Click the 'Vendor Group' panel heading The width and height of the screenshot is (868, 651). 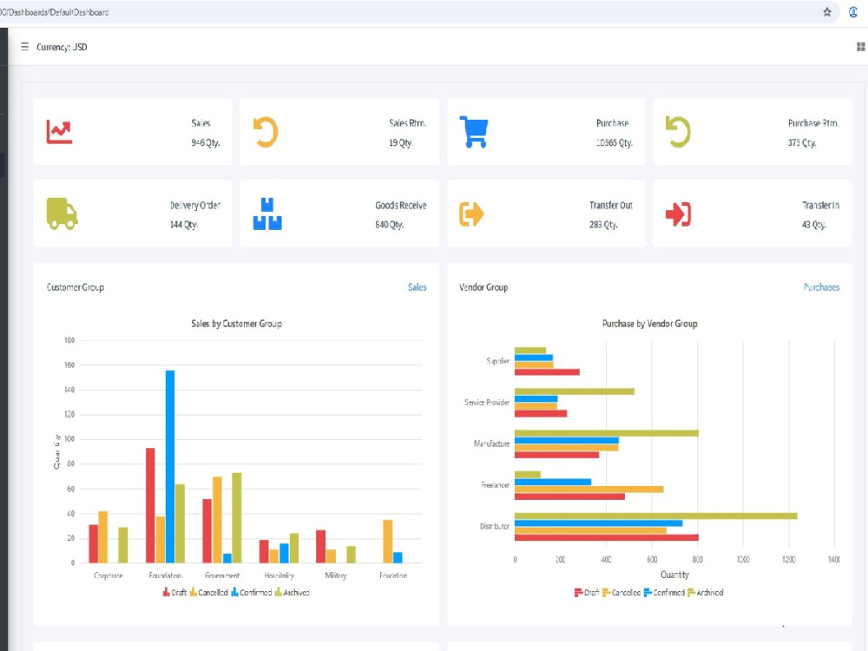483,286
